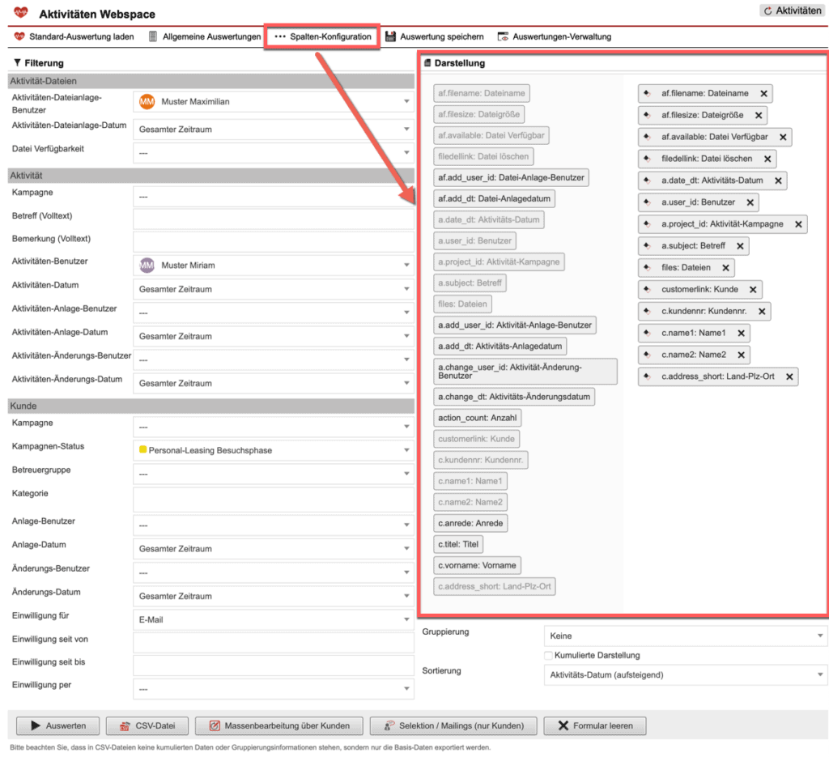Switch to the Spalten-Konfiguration menu item
Image resolution: width=829 pixels, height=757 pixels.
click(322, 36)
